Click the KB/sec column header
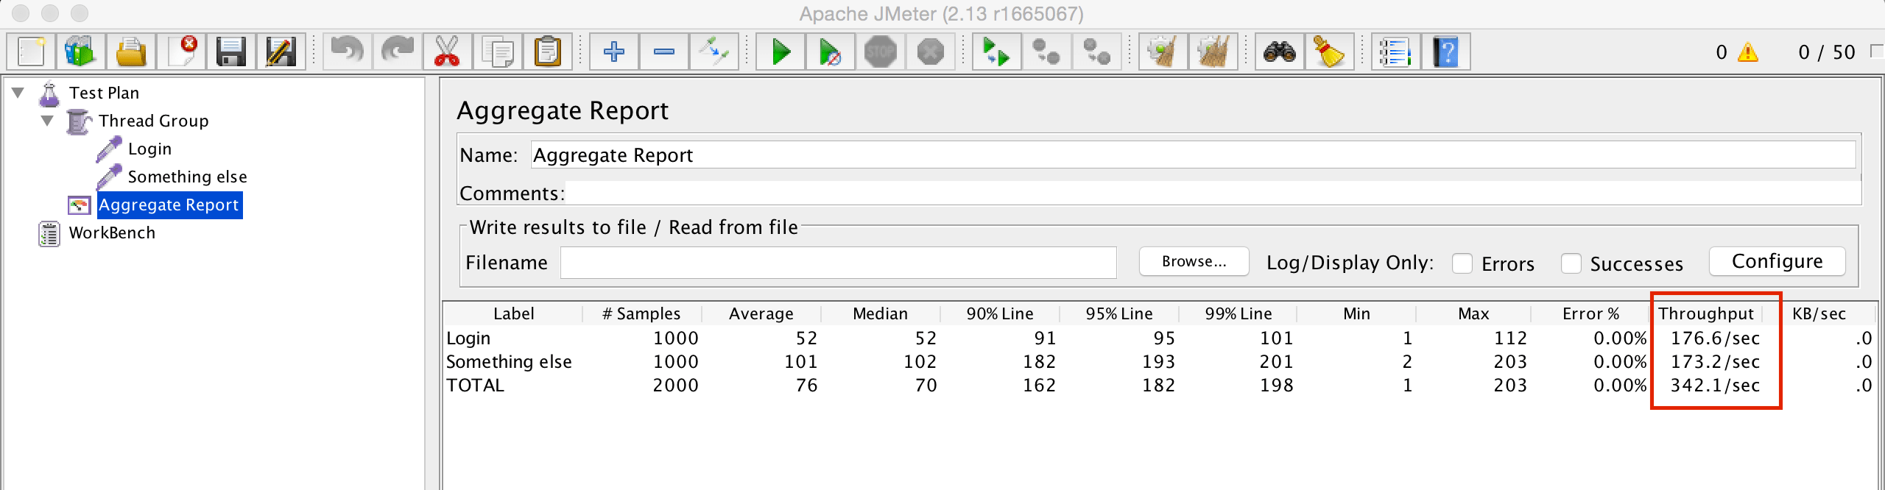Screen dimensions: 1885x490 point(1819,313)
